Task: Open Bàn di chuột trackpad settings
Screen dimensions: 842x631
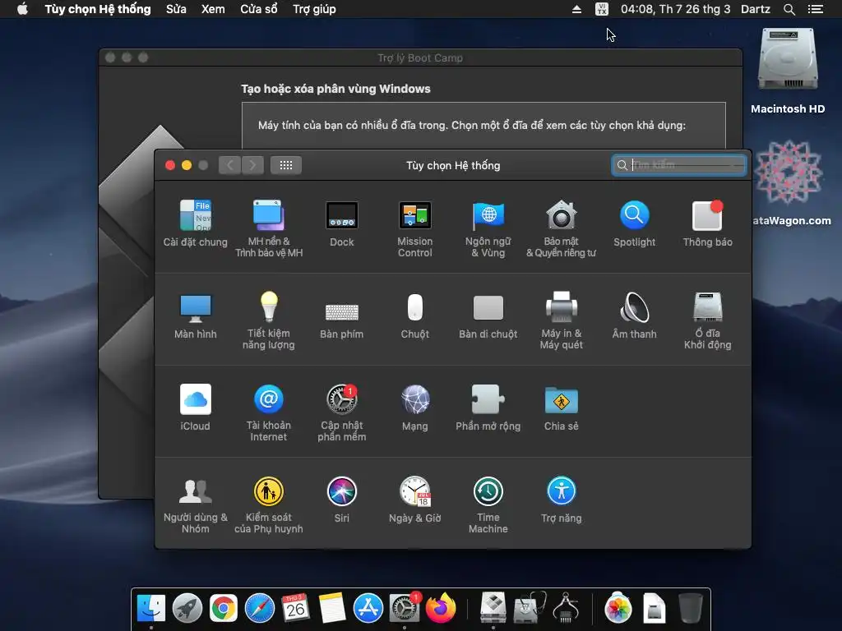Action: (488, 315)
